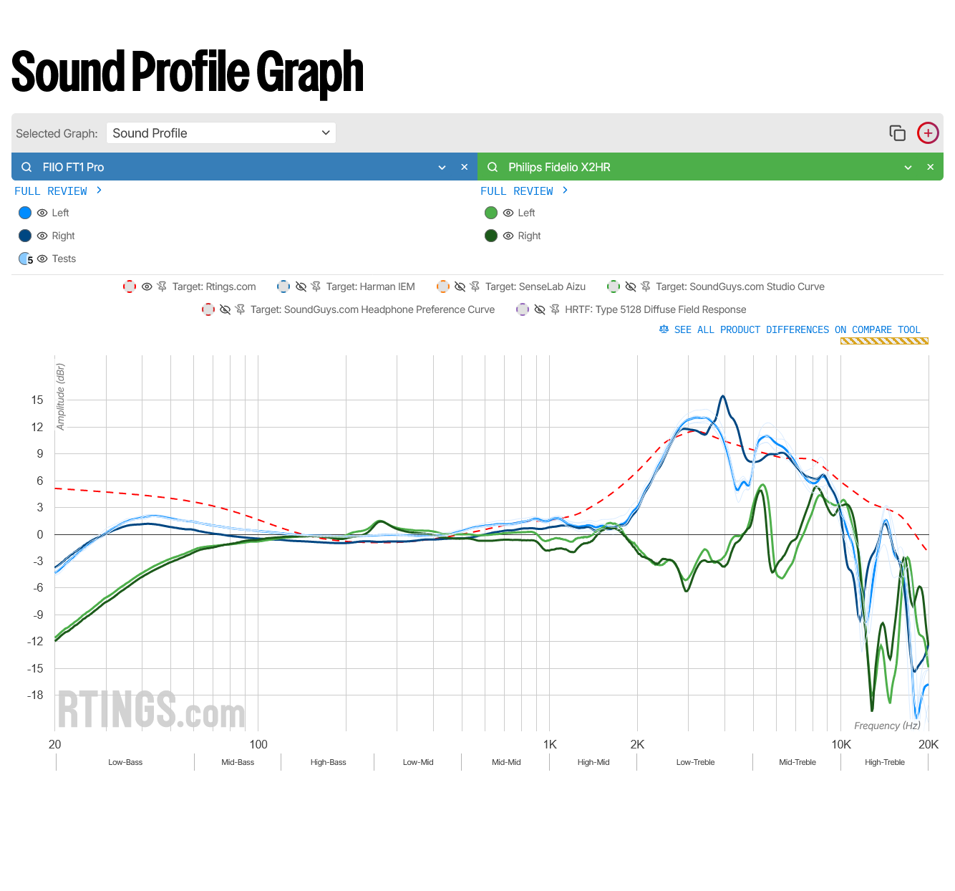The image size is (955, 891).
Task: Click the FIIO FT1 Pro Left light blue swatch
Action: [25, 213]
